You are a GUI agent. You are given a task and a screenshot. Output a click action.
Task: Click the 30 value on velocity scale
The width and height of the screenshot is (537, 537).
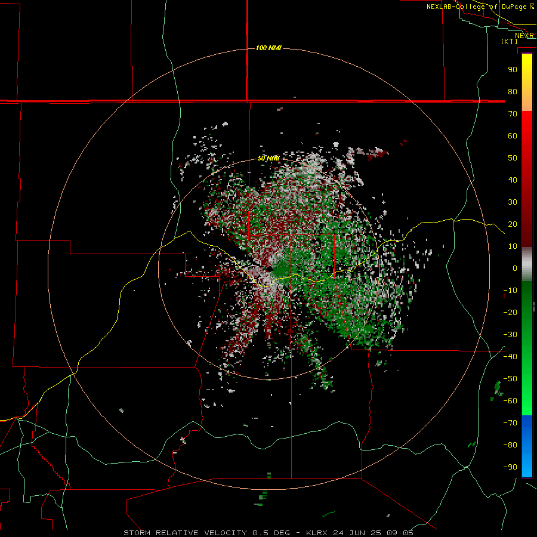point(513,202)
